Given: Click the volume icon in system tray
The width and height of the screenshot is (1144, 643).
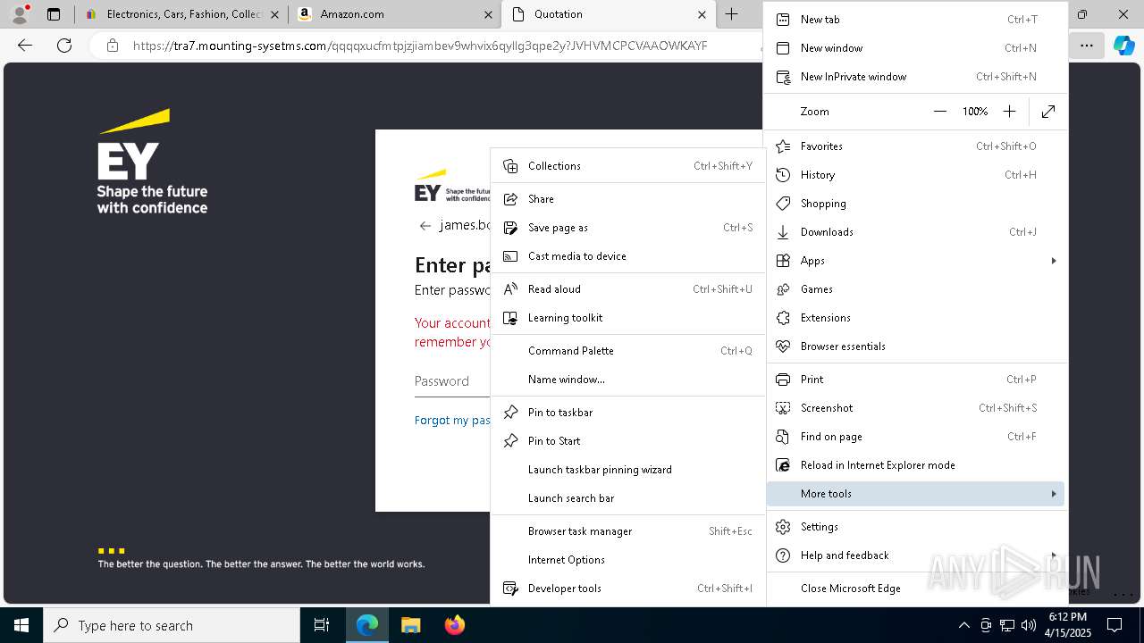Looking at the screenshot, I should point(1029,625).
